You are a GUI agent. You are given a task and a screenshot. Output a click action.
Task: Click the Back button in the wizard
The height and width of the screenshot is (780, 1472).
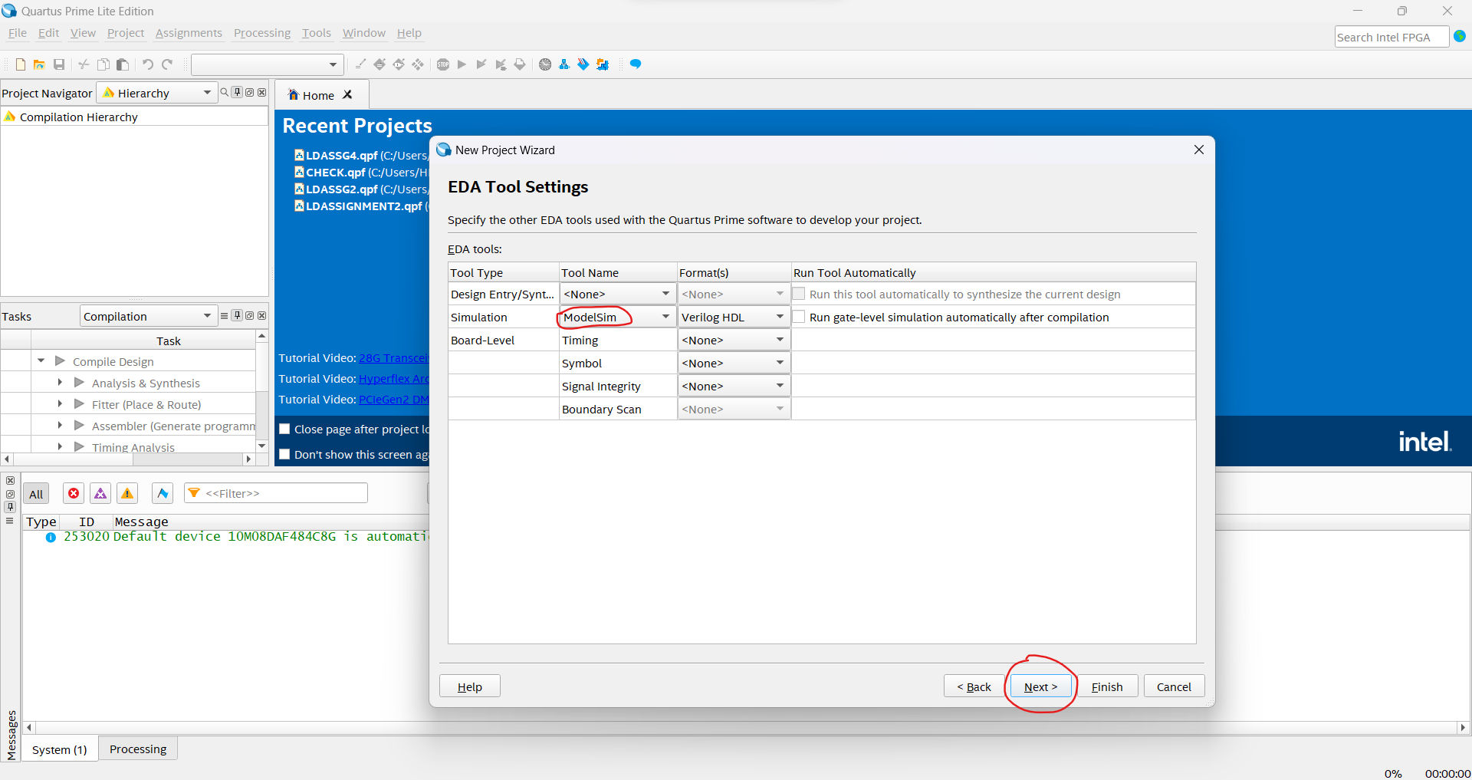[974, 686]
